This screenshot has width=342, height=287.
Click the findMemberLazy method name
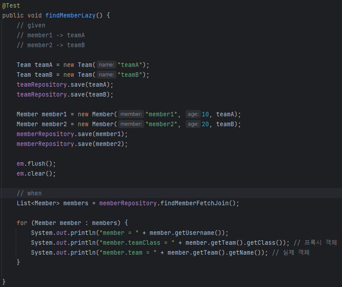pyautogui.click(x=71, y=15)
